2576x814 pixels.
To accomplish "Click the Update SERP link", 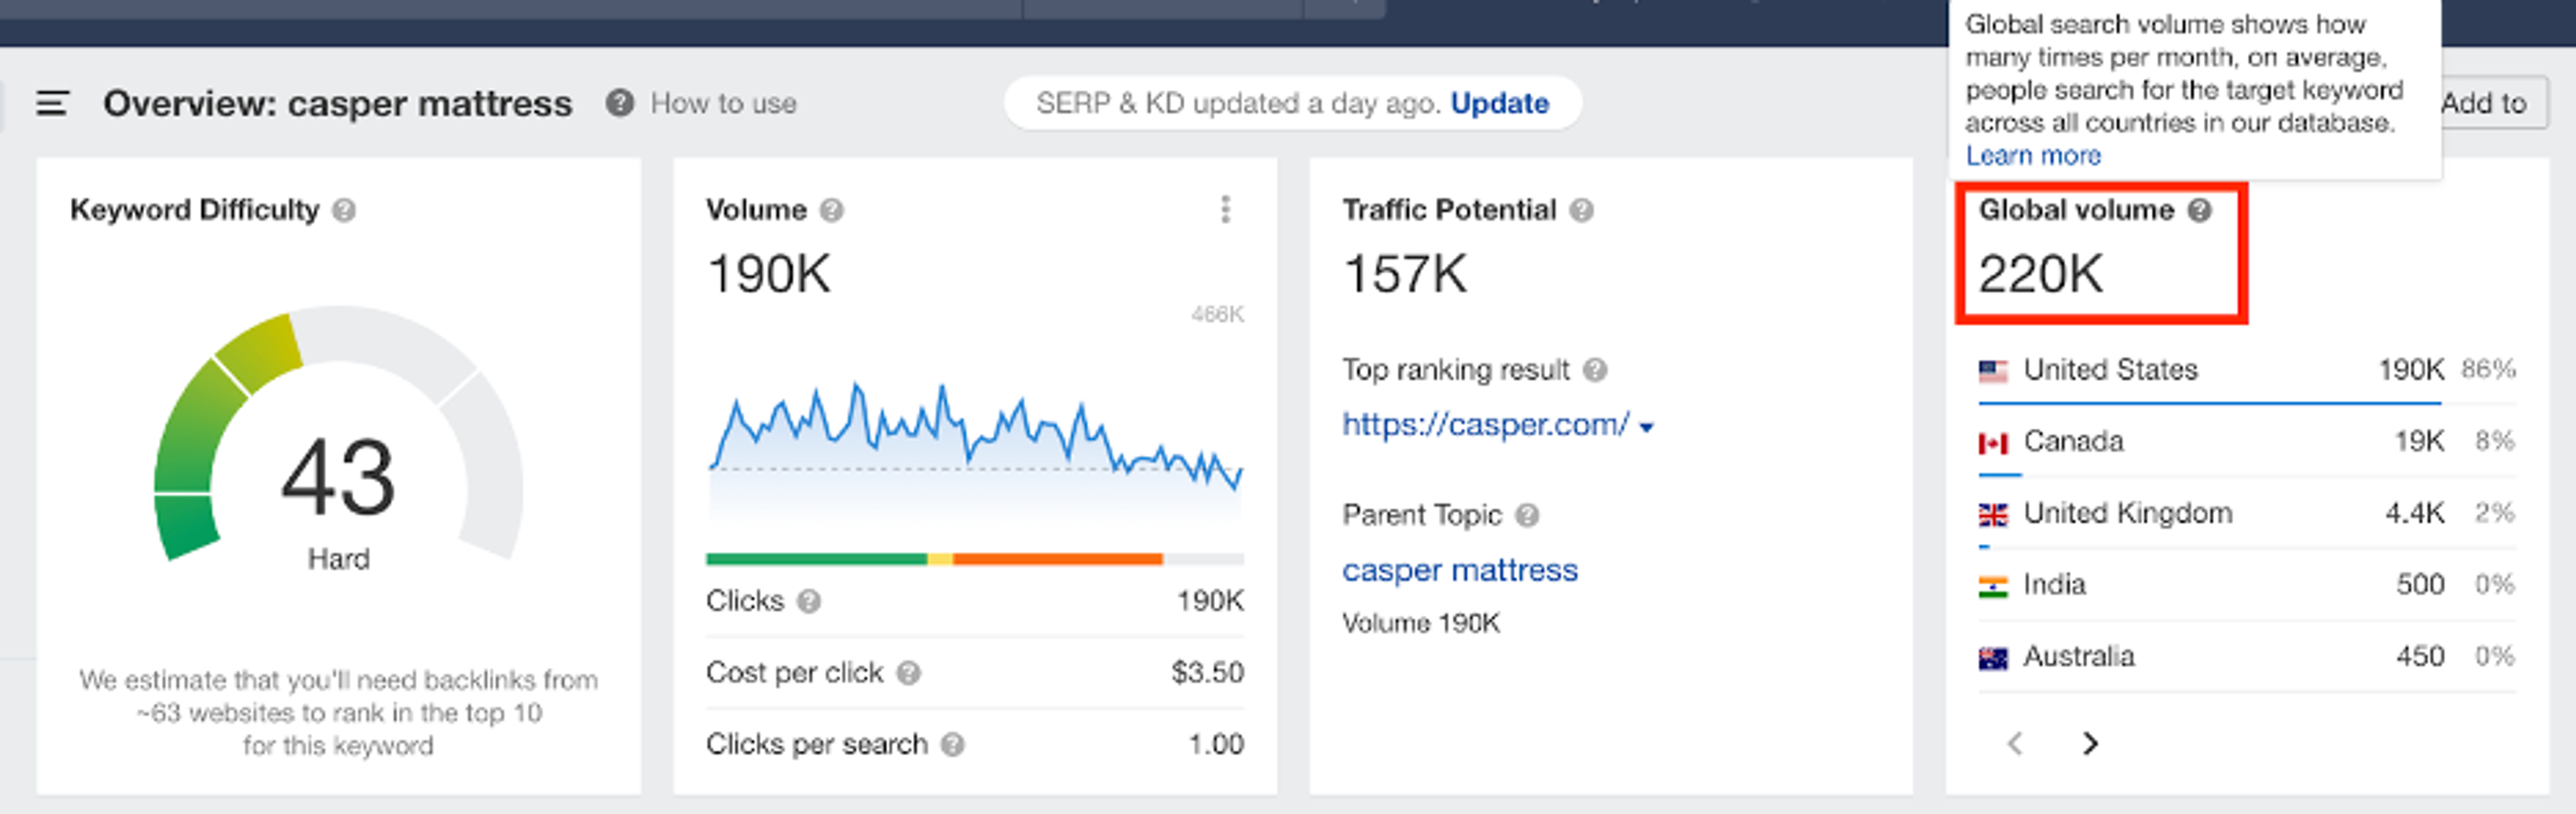I will coord(1499,104).
